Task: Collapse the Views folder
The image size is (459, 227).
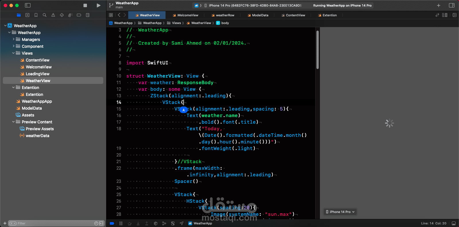Action: (13, 53)
